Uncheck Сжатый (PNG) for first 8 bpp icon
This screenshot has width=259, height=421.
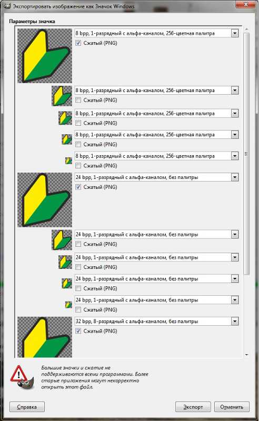click(x=78, y=43)
